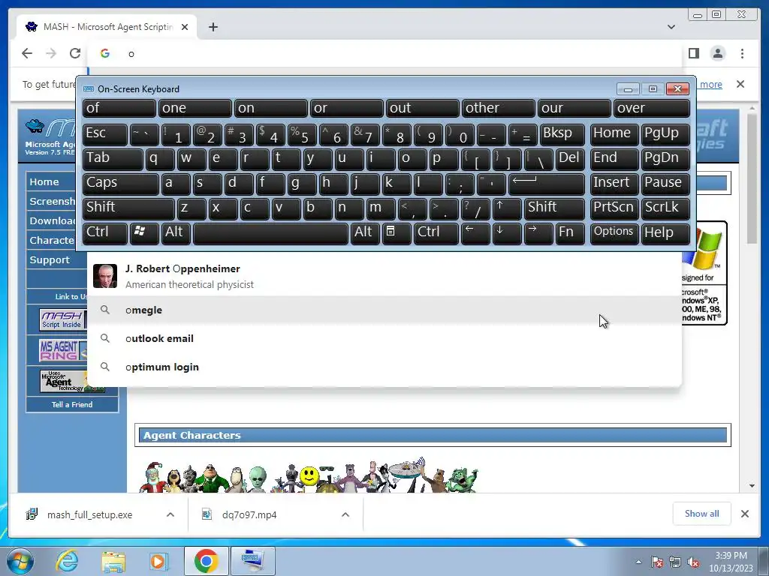This screenshot has height=576, width=769.
Task: Click the Chrome back arrow
Action: click(27, 53)
